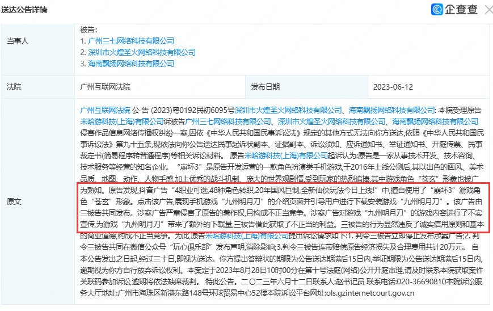Screen dimensions: 493x311
Task: Open 米哈游科技(上海)有限公司 link before 起诉认为
Action: tap(286, 155)
